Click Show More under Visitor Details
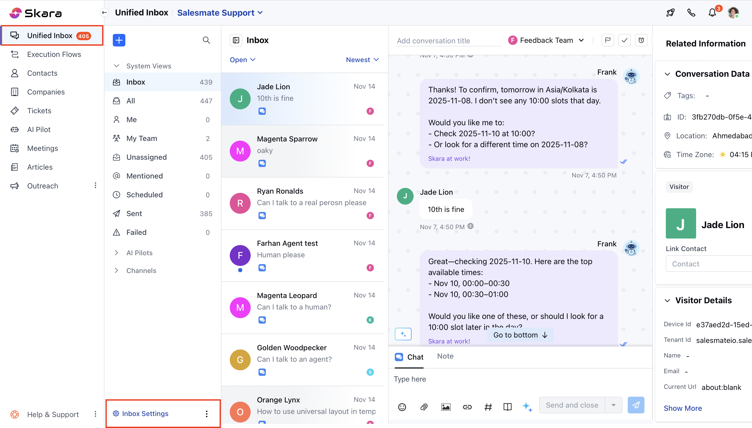Viewport: 752px width, 428px height. pos(683,408)
